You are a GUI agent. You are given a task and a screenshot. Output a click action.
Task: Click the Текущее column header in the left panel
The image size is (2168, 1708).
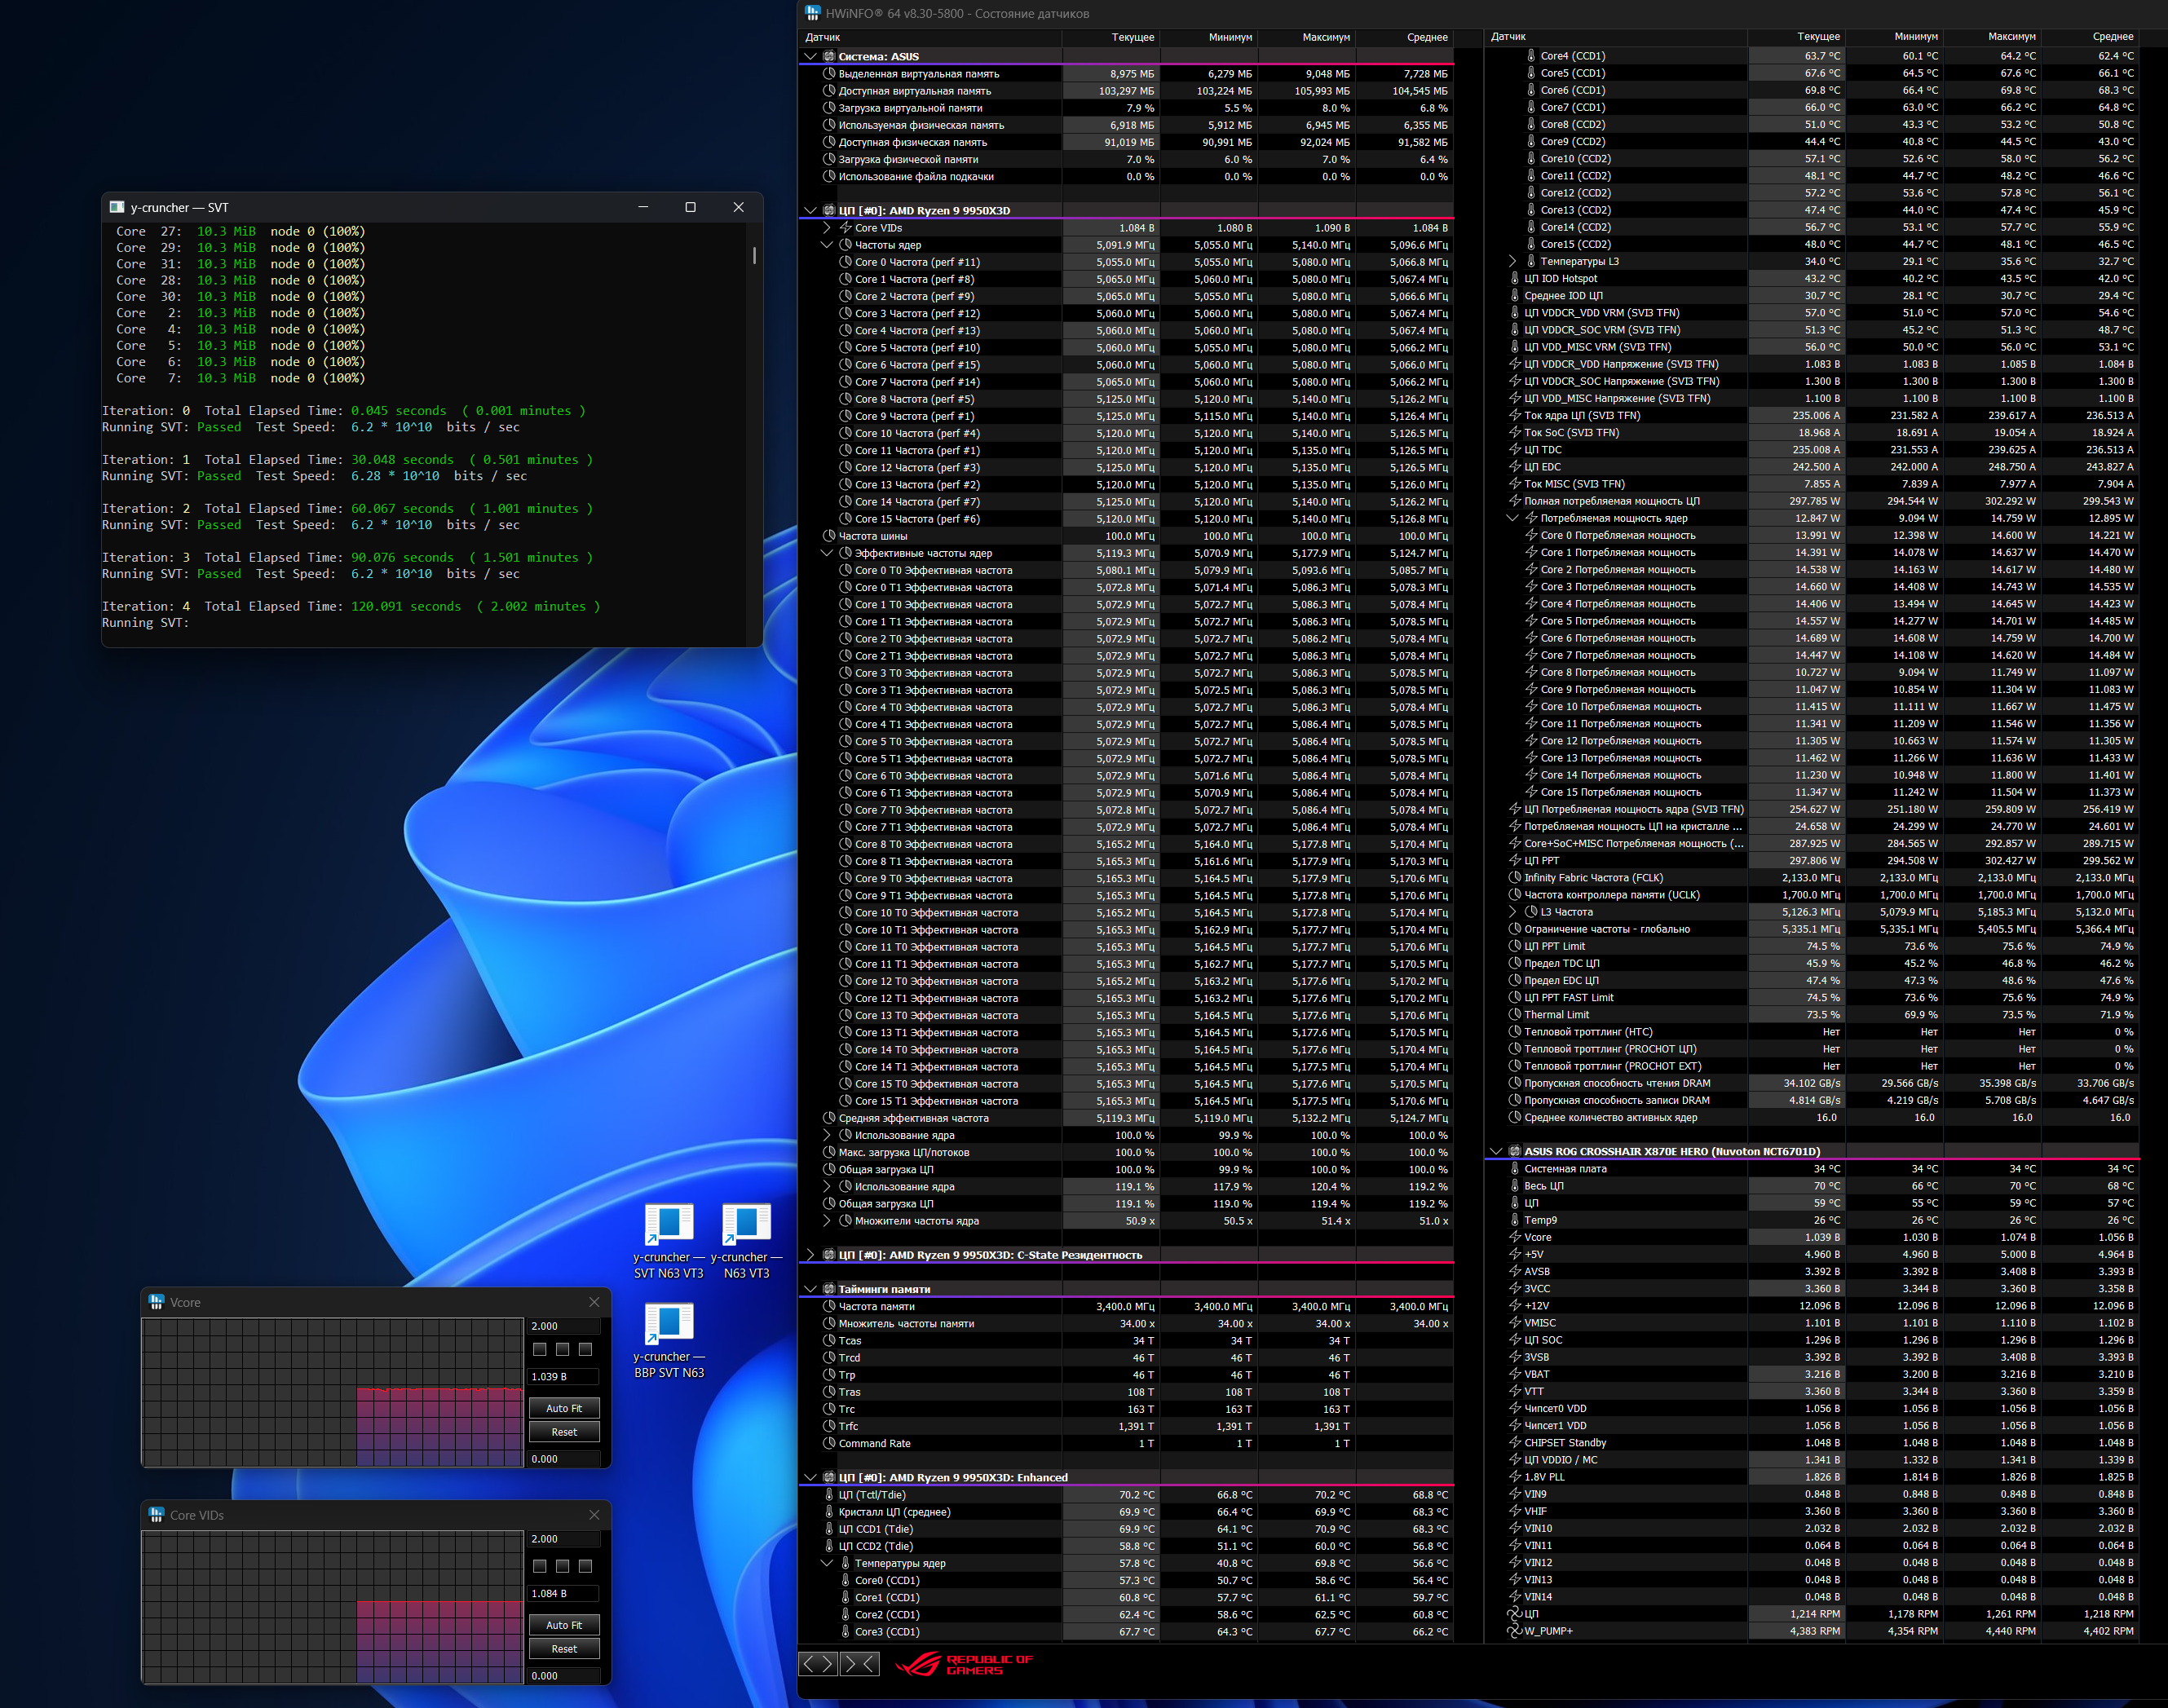[1132, 37]
